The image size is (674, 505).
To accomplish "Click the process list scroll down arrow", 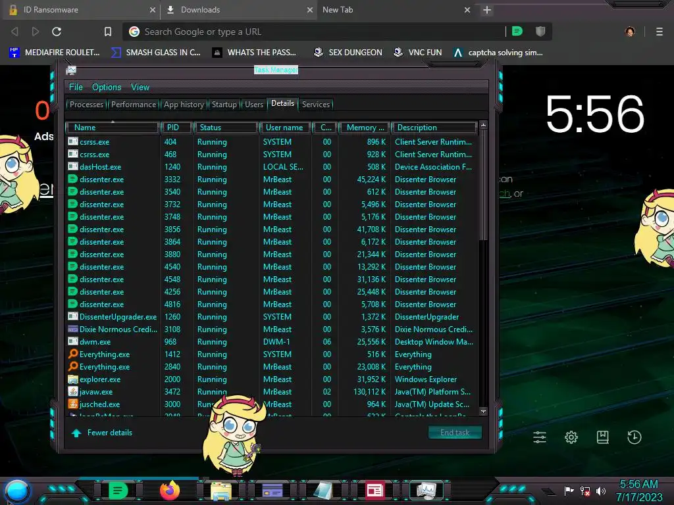I will (x=483, y=411).
